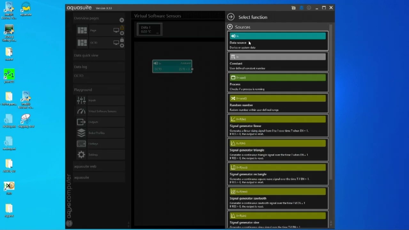Expand the aquasuite web section
Image resolution: width=409 pixels, height=230 pixels.
(99, 166)
